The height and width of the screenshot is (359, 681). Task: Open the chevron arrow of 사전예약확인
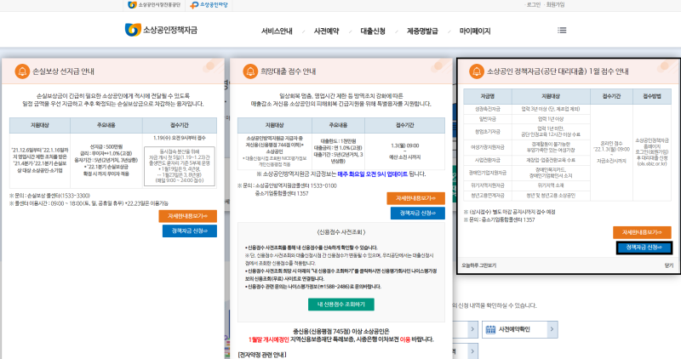pos(552,329)
